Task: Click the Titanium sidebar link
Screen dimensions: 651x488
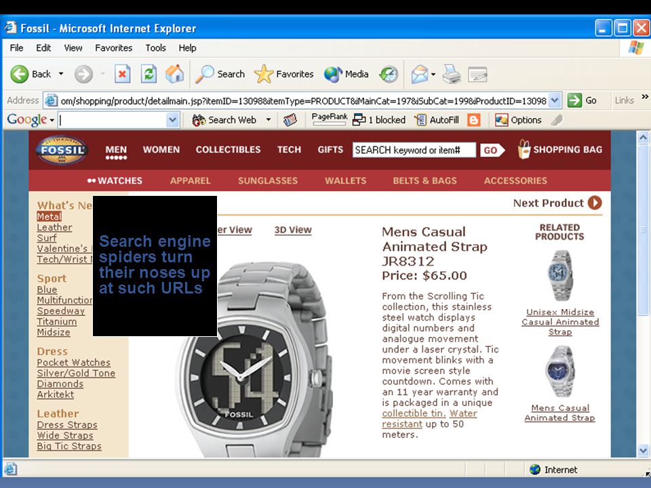Action: 57,321
